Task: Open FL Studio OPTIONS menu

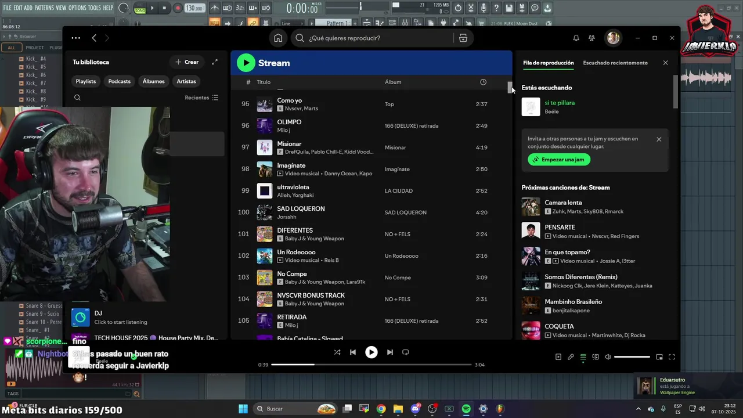Action: pos(77,8)
